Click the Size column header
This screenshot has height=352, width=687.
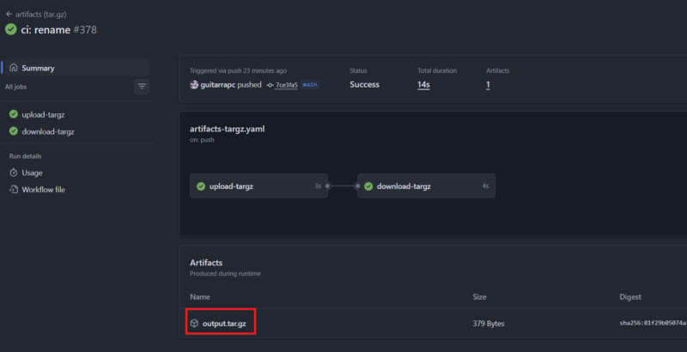(479, 297)
